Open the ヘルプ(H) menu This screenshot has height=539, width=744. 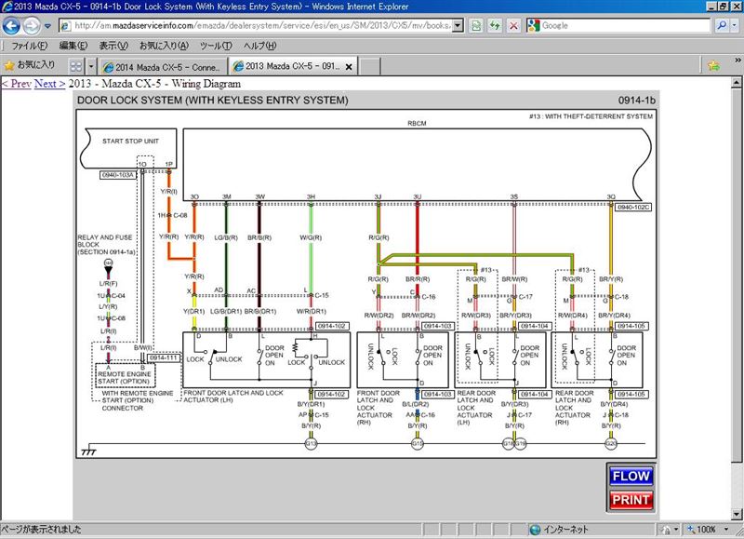click(260, 46)
